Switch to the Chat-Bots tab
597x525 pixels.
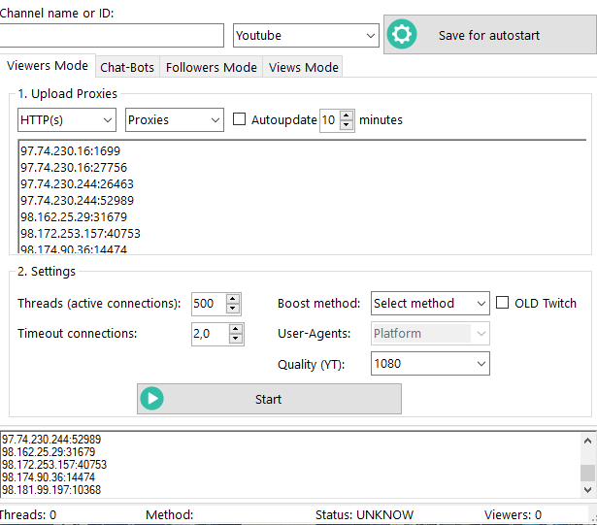pyautogui.click(x=128, y=67)
